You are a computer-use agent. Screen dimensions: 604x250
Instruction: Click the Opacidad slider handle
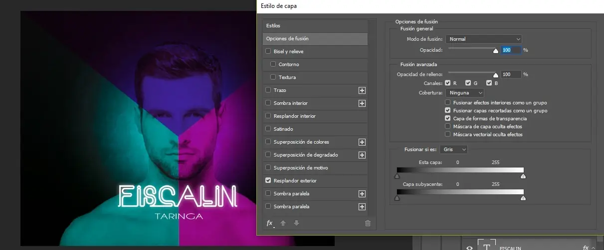coord(495,50)
